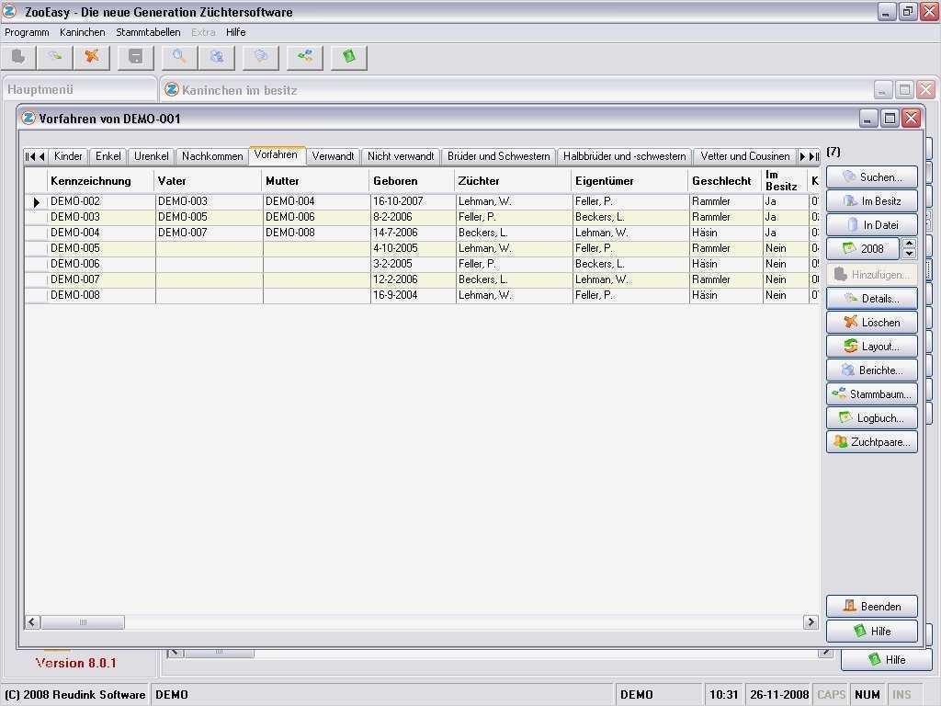Click the save disk toolbar icon

click(136, 57)
